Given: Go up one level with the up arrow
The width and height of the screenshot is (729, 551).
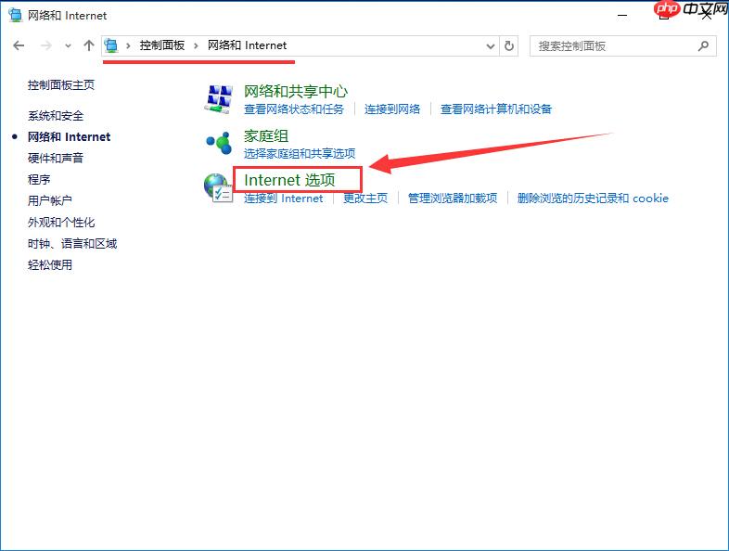Looking at the screenshot, I should [89, 45].
